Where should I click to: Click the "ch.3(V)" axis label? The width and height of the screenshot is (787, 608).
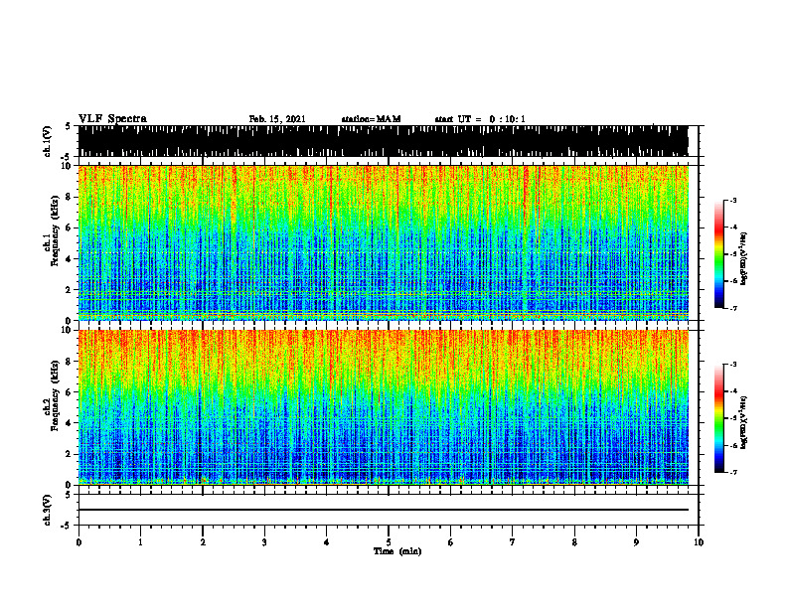[x=48, y=510]
